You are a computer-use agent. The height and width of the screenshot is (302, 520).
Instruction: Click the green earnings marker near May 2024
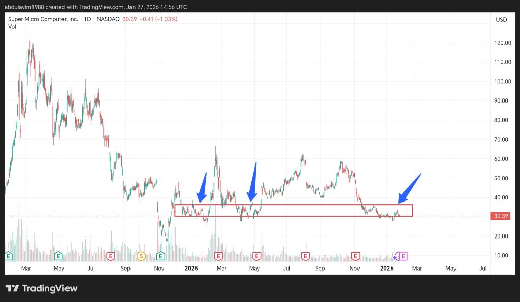coord(58,256)
